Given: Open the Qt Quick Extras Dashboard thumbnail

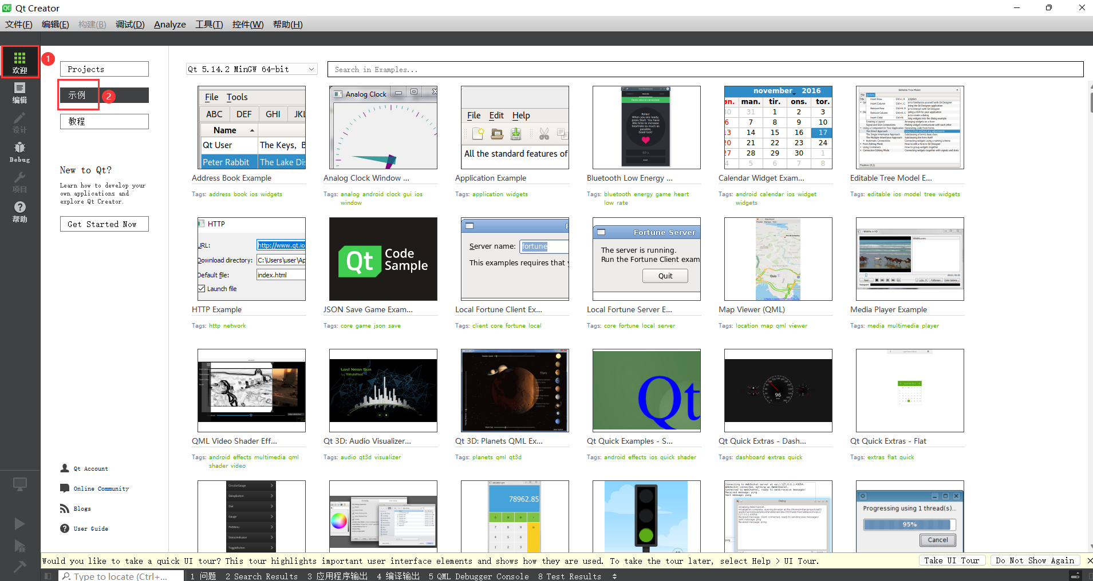Looking at the screenshot, I should click(x=778, y=391).
